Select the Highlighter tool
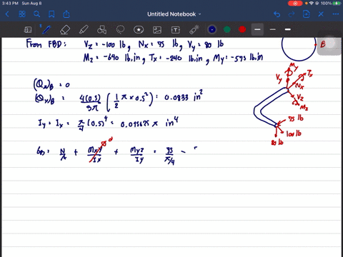This screenshot has width=343, height=257. [84, 30]
